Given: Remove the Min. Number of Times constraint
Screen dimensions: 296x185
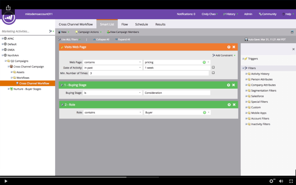Looking at the screenshot, I should point(213,73).
